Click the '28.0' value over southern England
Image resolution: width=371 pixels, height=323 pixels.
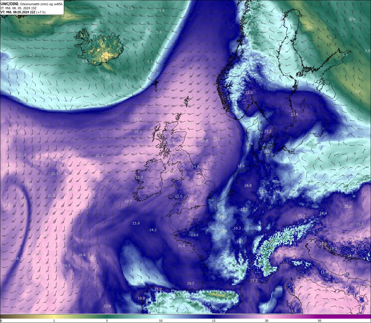point(190,201)
